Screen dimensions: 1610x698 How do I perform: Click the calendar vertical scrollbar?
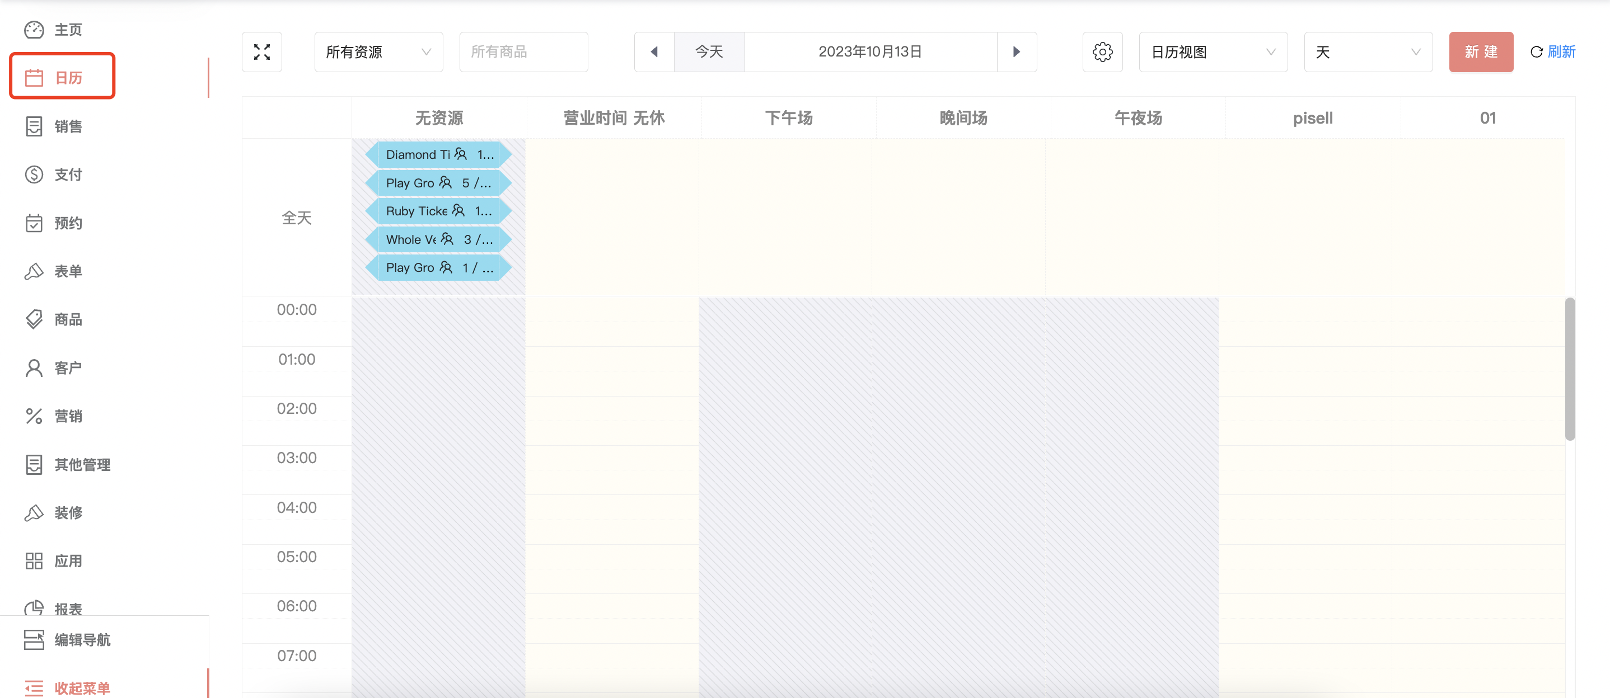point(1569,369)
